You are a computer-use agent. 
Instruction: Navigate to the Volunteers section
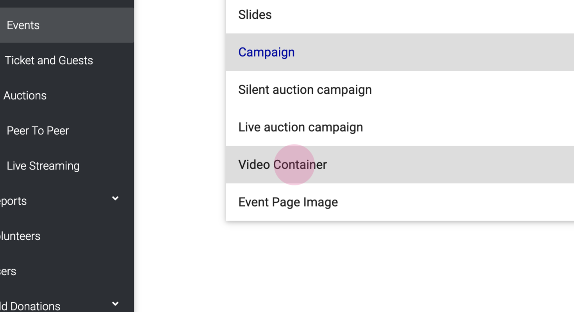(x=20, y=236)
